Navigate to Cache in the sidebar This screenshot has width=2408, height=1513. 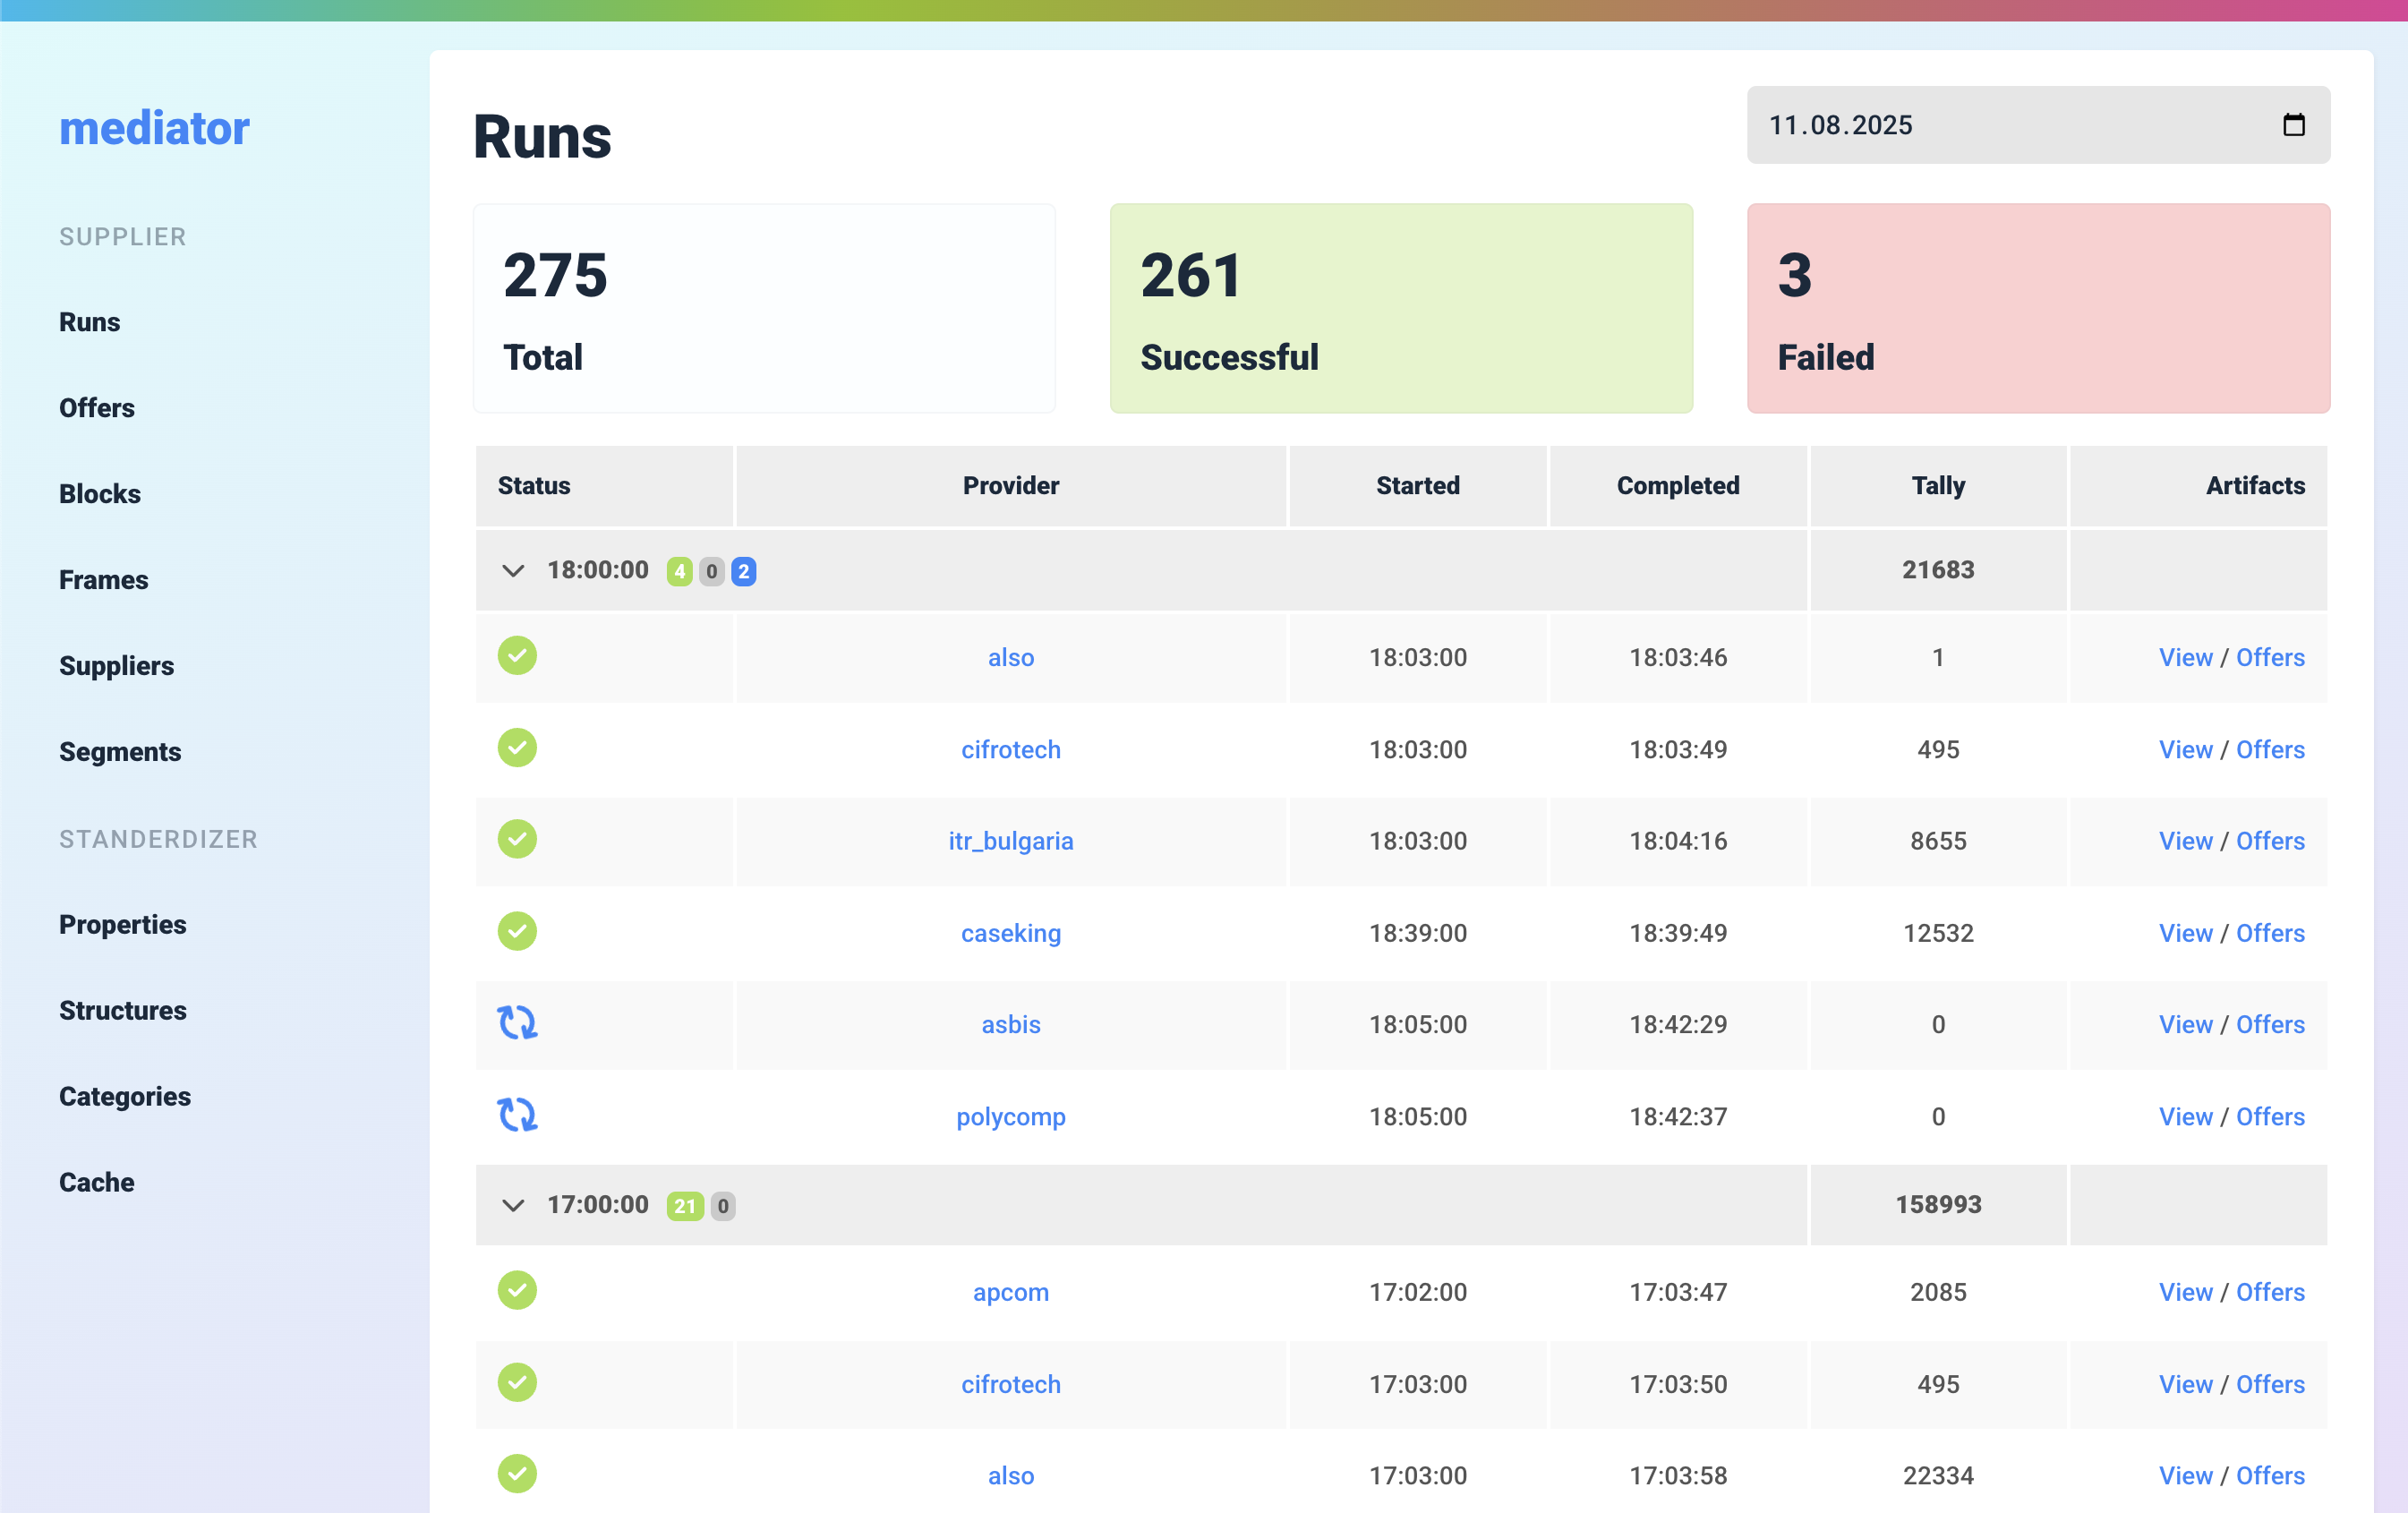tap(95, 1181)
